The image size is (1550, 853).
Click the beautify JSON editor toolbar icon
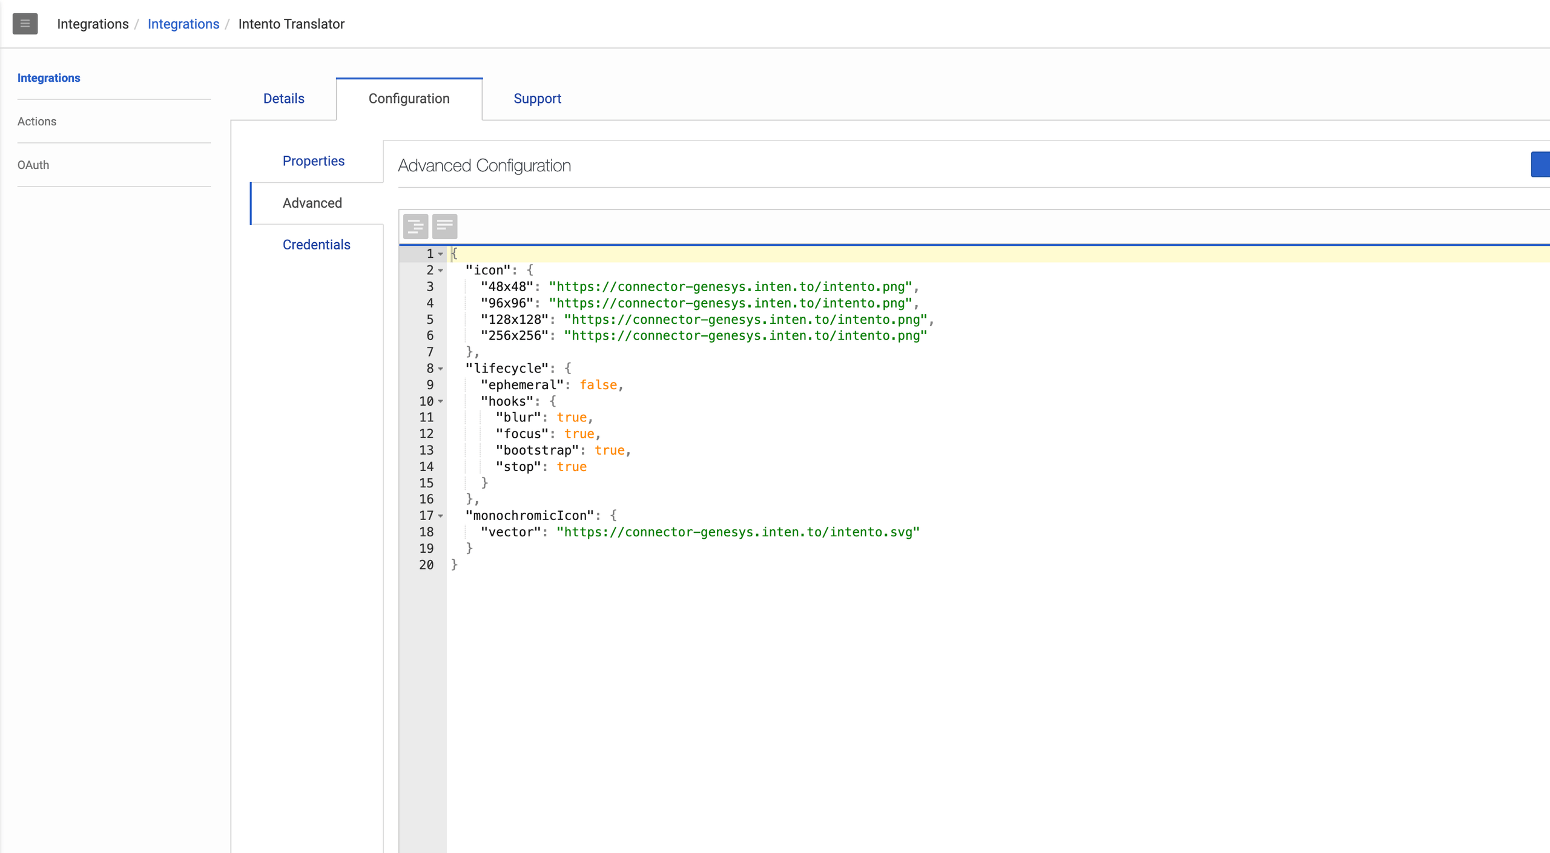pos(415,226)
